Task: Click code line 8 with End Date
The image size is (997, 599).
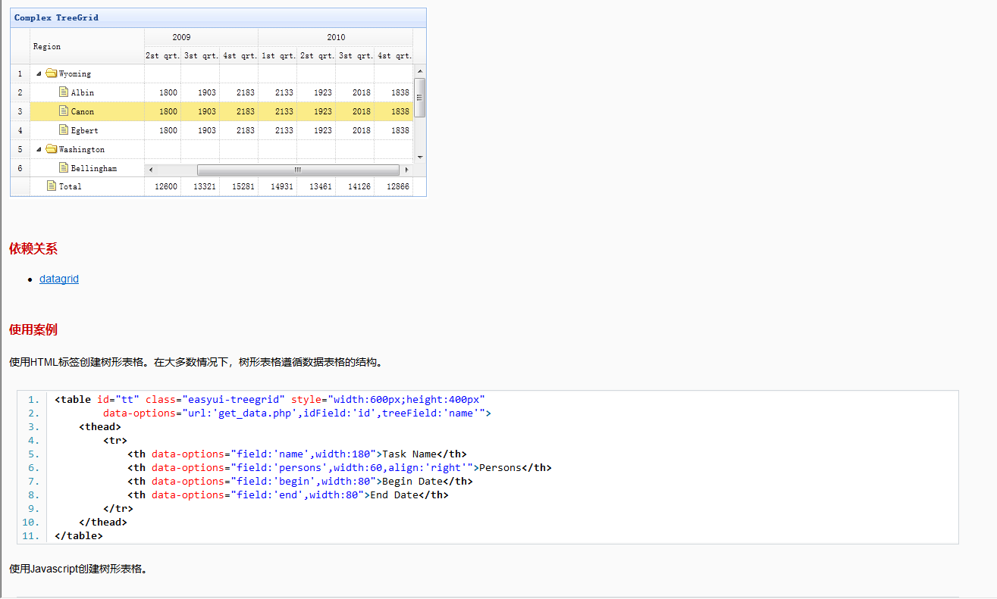Action: (x=288, y=495)
